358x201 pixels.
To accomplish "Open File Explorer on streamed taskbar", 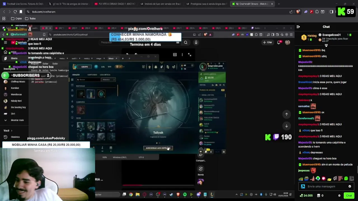I will (138, 195).
